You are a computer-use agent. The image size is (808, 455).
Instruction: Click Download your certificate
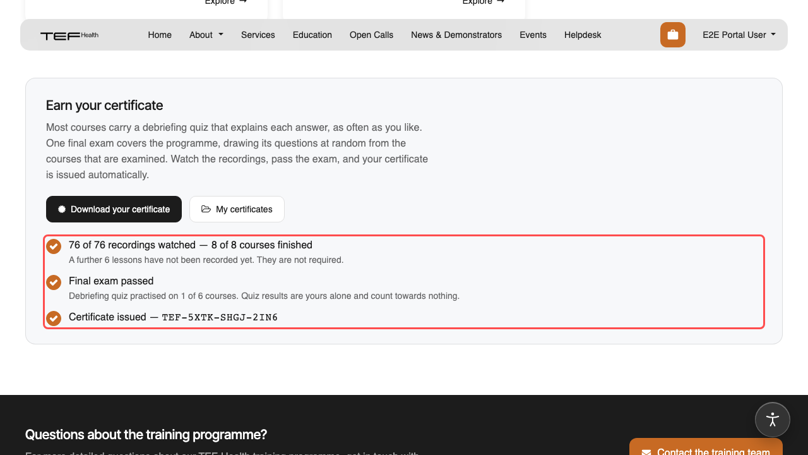coord(114,209)
